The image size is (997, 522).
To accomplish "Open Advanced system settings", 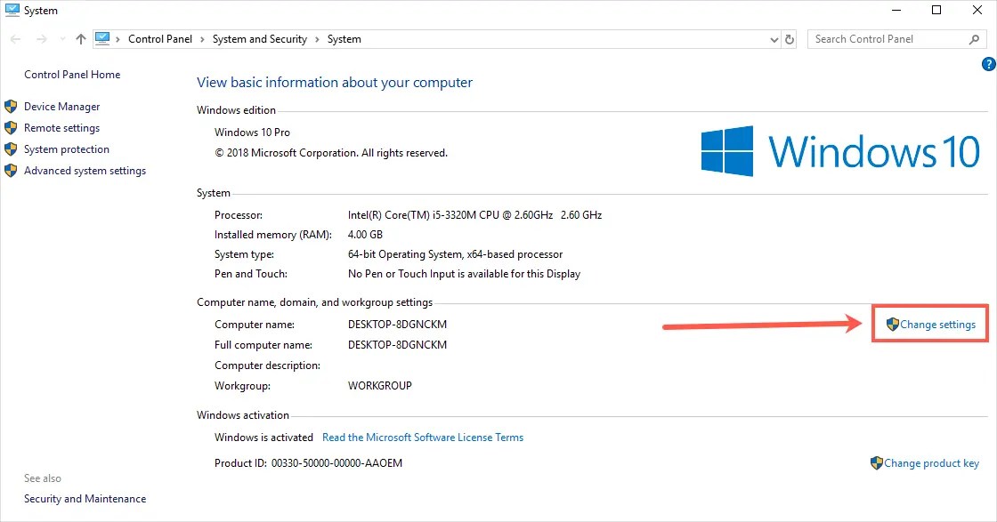I will tap(85, 170).
